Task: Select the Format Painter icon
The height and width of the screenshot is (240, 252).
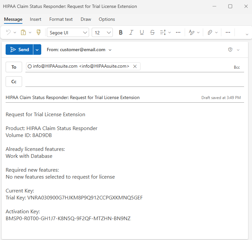Action: 39,32
